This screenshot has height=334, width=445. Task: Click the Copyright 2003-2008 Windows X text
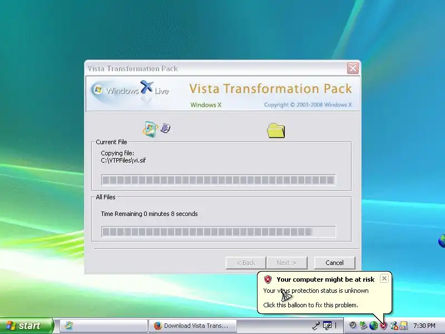pos(308,105)
